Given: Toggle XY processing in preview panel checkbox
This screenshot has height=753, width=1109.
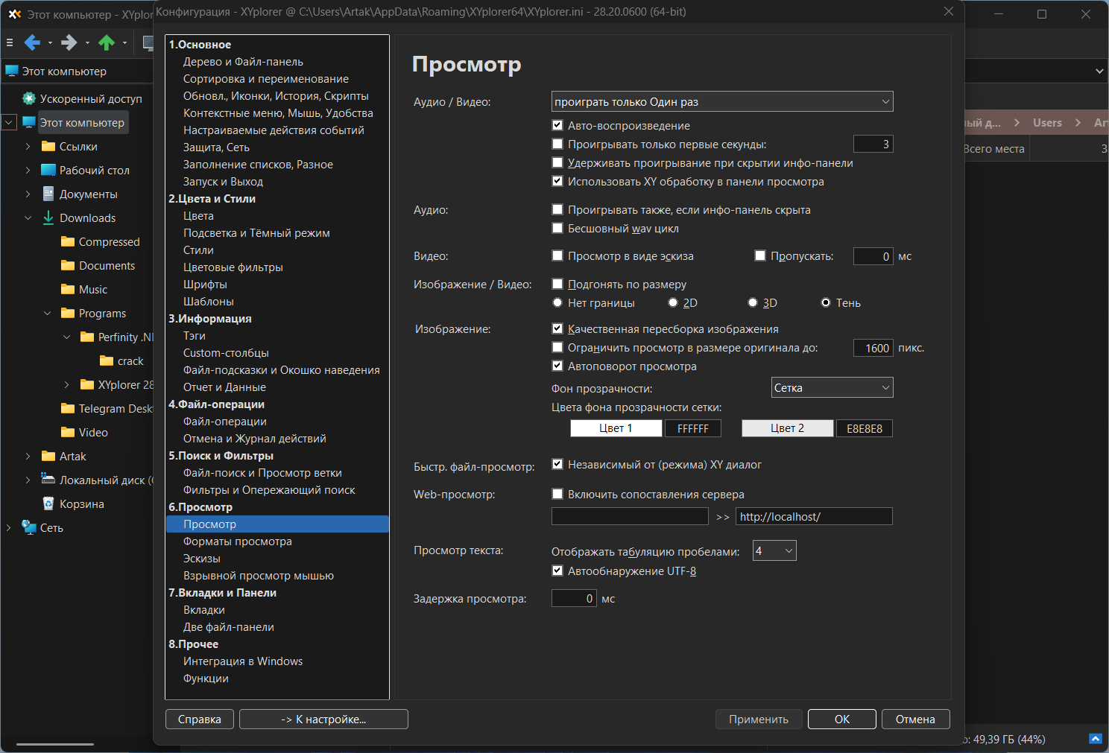Looking at the screenshot, I should [557, 181].
